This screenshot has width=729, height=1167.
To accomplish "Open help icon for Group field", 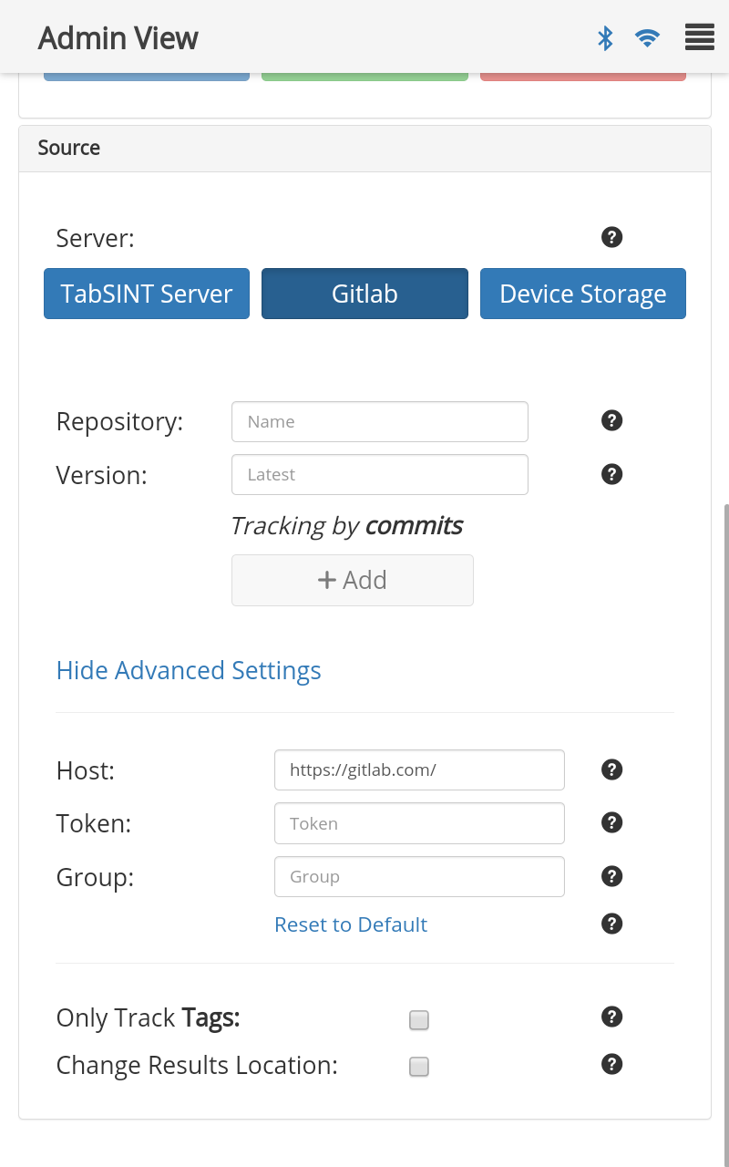I will pos(612,876).
